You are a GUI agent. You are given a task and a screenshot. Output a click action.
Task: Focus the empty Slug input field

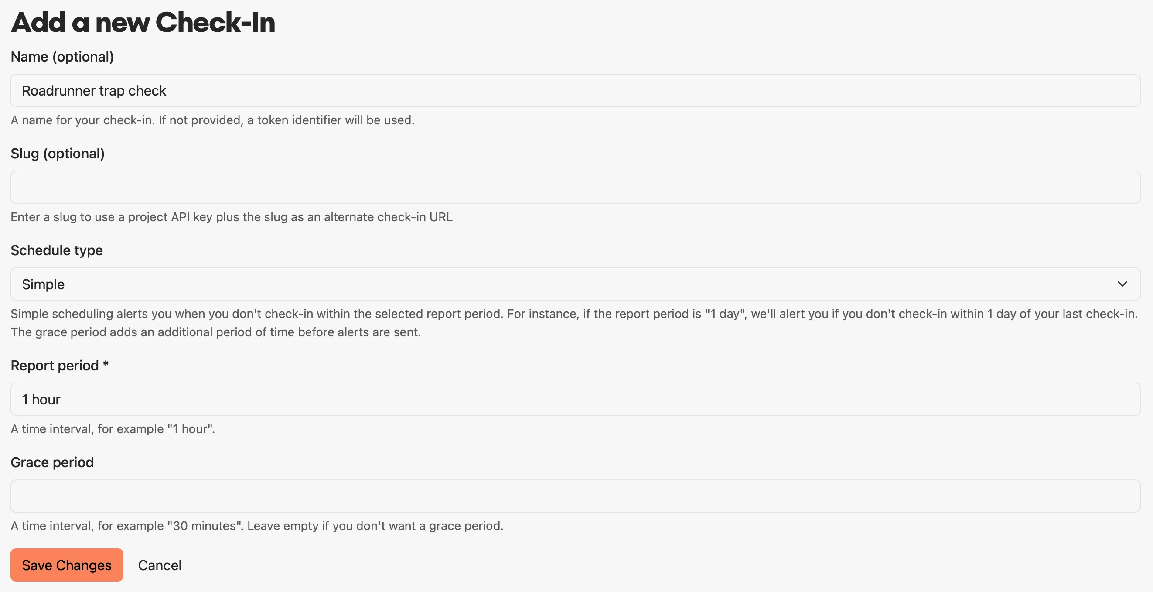(575, 187)
